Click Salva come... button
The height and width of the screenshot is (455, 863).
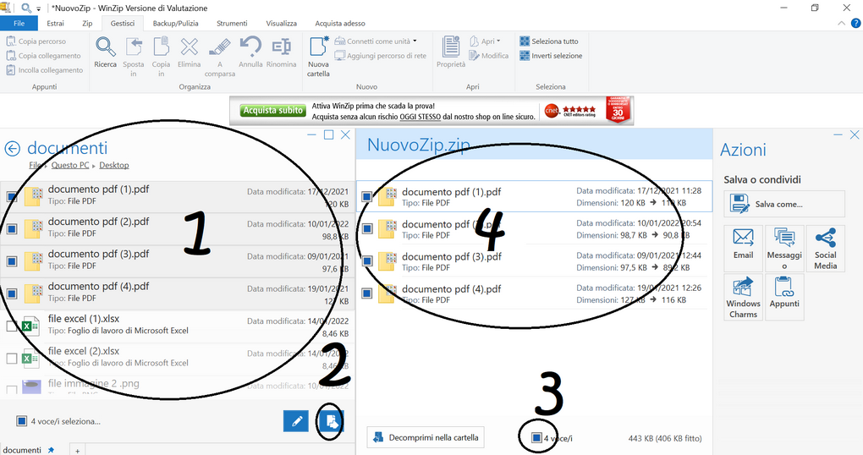[783, 204]
